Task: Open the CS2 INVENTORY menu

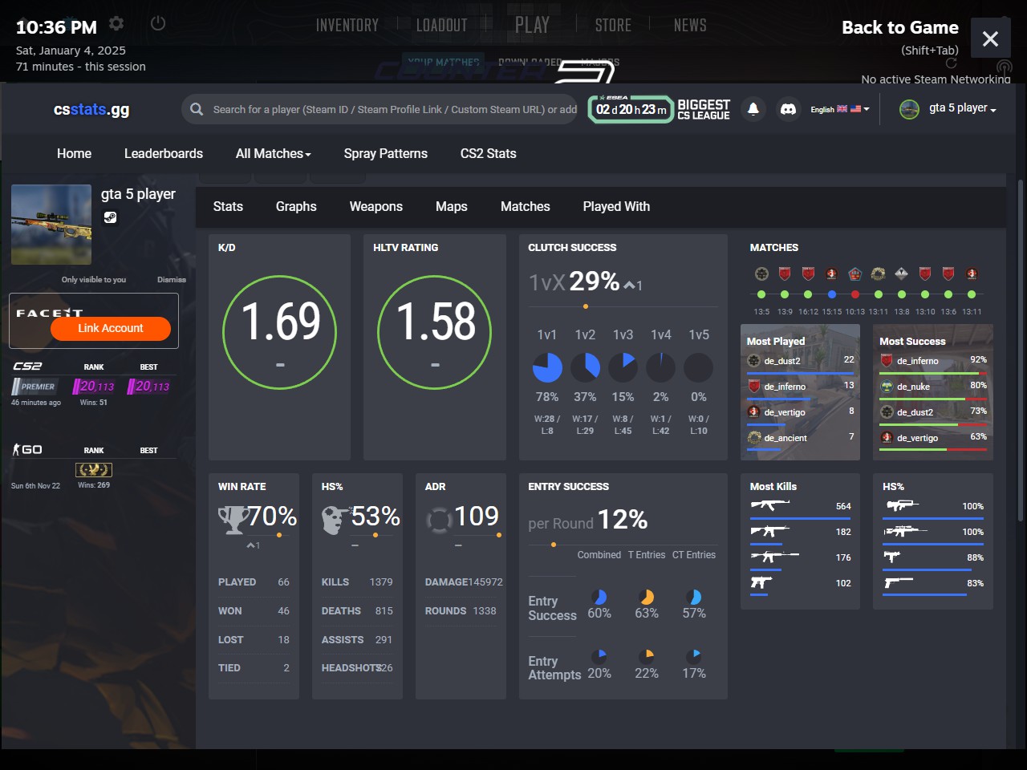Action: tap(347, 25)
